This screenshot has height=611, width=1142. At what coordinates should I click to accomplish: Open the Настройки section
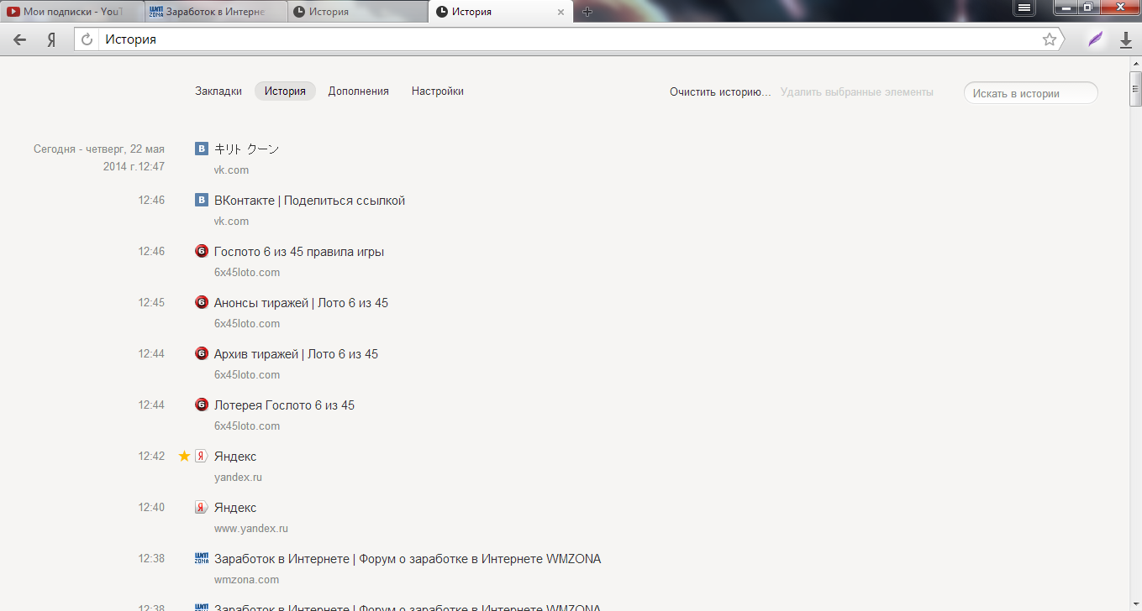point(438,91)
